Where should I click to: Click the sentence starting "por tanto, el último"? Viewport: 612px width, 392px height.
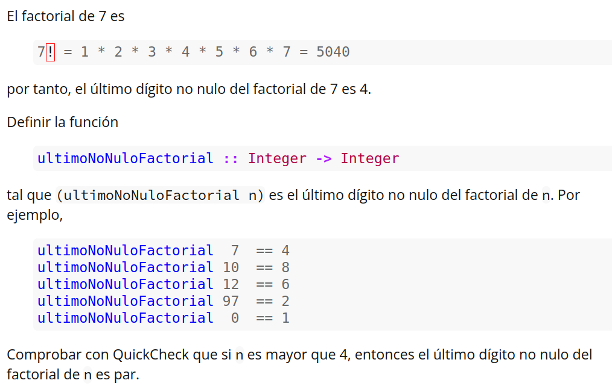pos(189,90)
